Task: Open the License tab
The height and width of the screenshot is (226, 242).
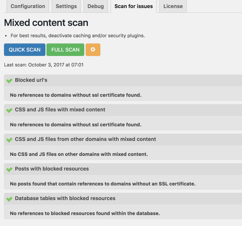Action: pos(173,6)
